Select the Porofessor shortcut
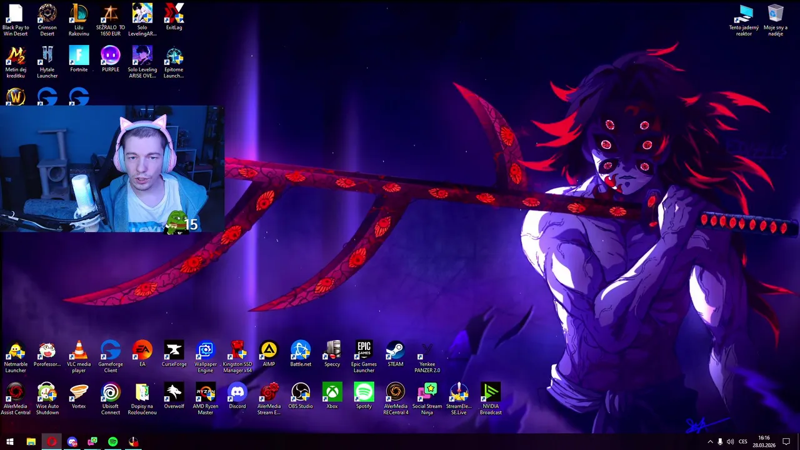Screen dimensions: 800x450 (47, 354)
